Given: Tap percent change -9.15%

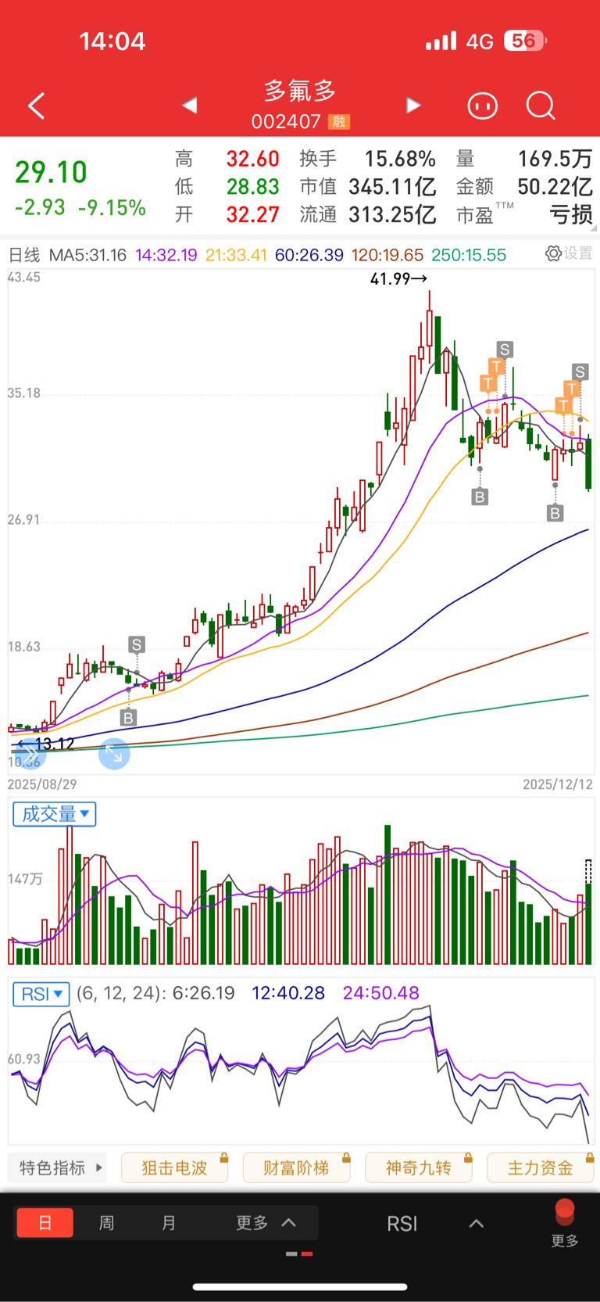Looking at the screenshot, I should click(x=112, y=208).
